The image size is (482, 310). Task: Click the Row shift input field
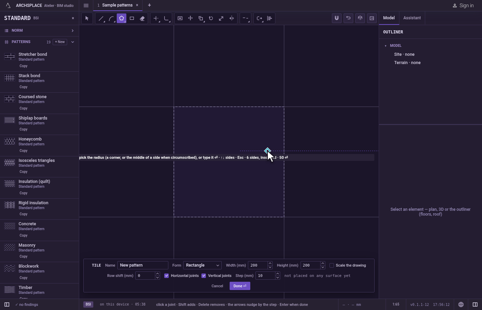pyautogui.click(x=146, y=276)
